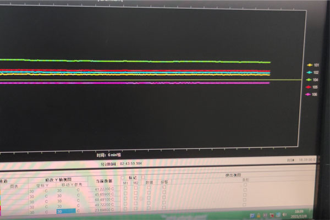The image size is (330, 220).
Task: Click the magenta trace line on chart
Action: point(137,83)
